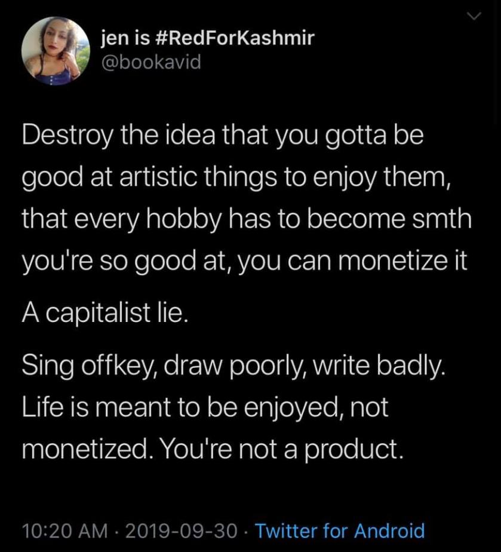Click the line "that every hobby has to become smth"

point(246,220)
